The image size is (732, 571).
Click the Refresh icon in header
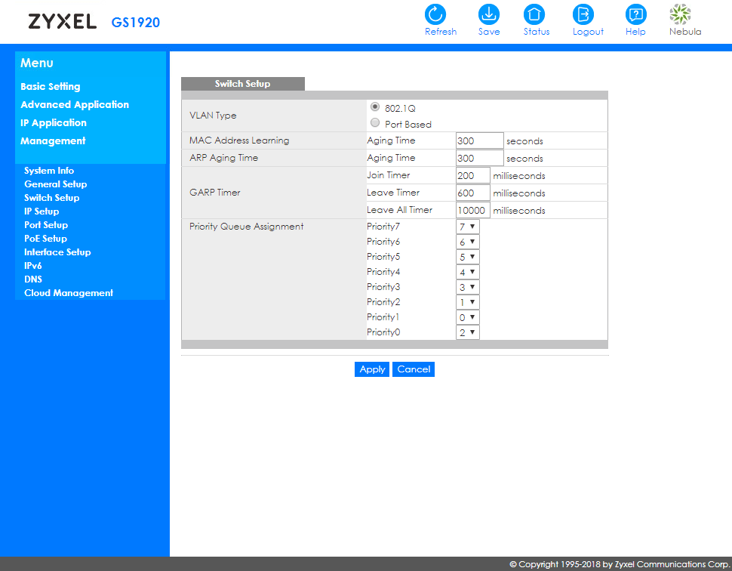[436, 14]
